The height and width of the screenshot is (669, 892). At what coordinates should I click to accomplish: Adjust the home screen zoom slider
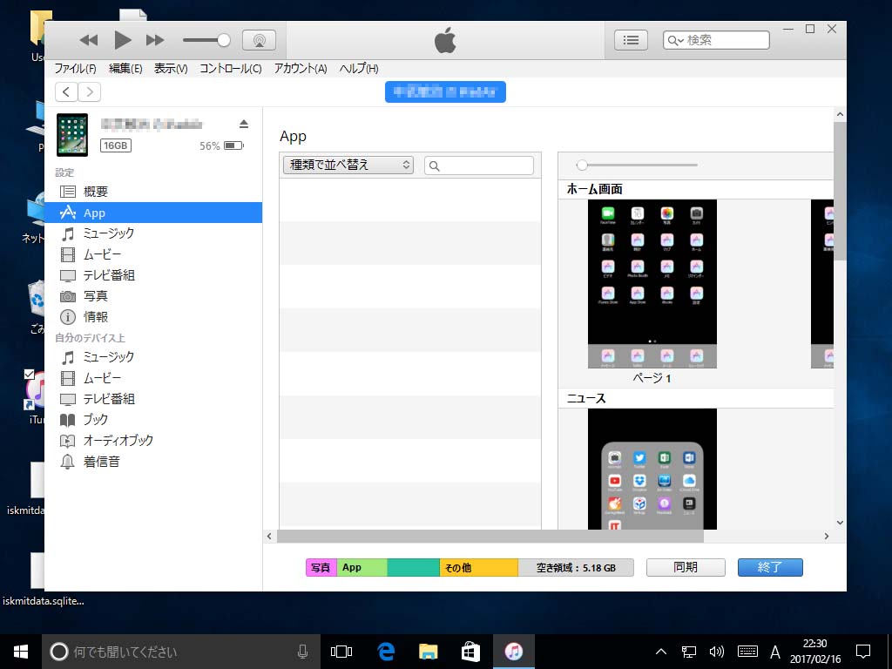click(582, 165)
